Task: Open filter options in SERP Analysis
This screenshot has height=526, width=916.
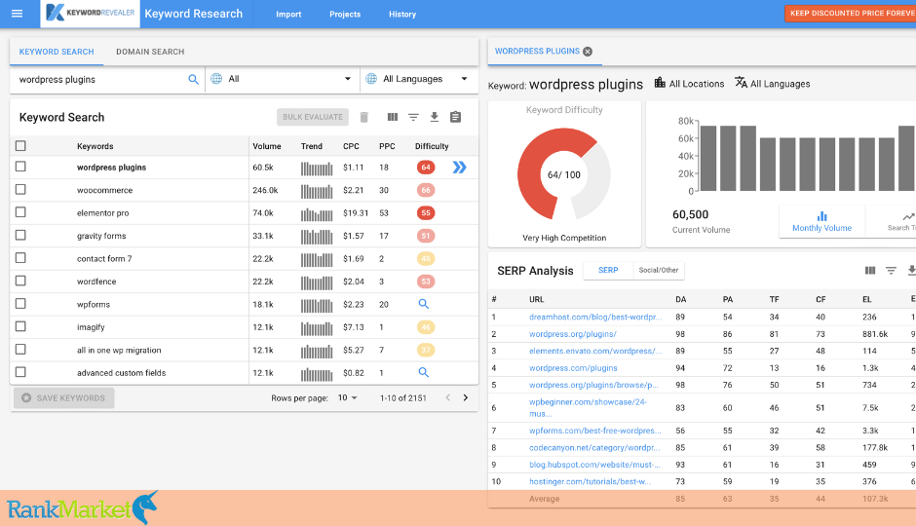Action: tap(891, 270)
